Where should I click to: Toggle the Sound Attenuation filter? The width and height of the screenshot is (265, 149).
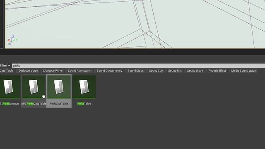tap(79, 71)
